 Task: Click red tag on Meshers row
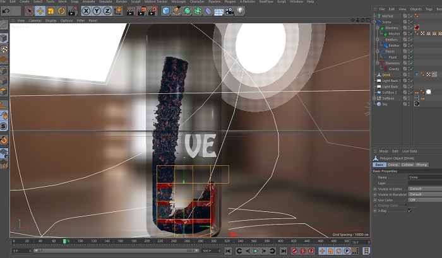coord(417,28)
